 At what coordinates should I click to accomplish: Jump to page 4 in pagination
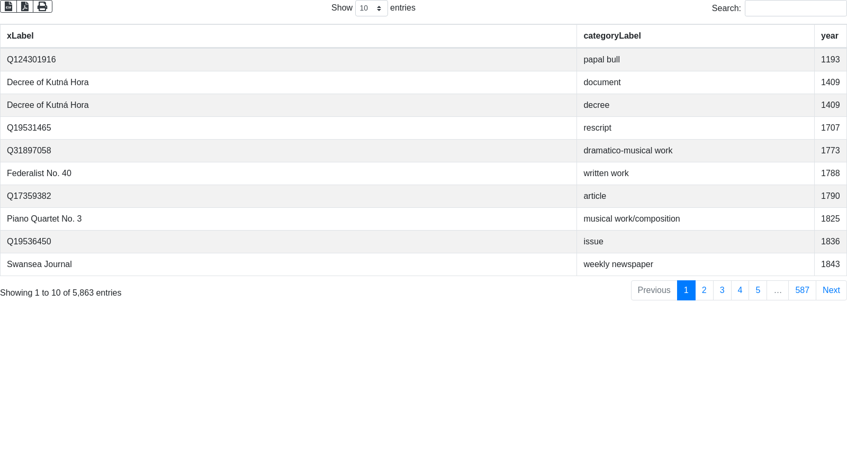pos(740,290)
